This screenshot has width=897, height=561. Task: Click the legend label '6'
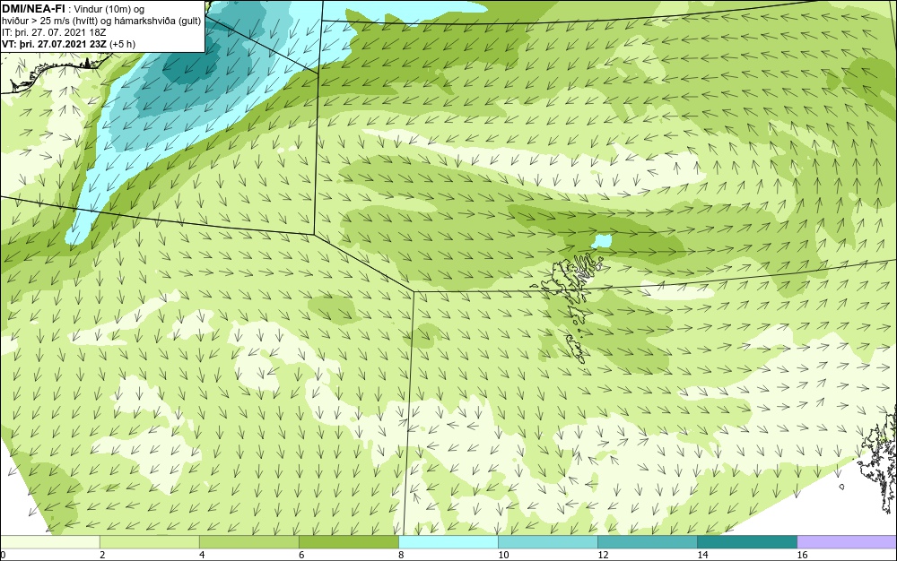(301, 555)
